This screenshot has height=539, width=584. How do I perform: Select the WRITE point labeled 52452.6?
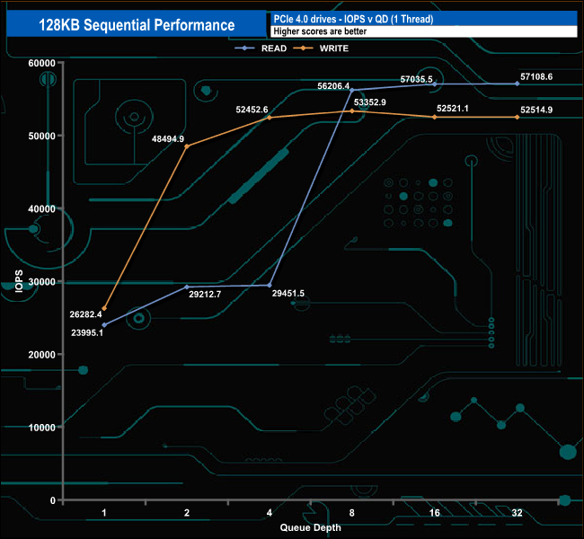click(270, 118)
